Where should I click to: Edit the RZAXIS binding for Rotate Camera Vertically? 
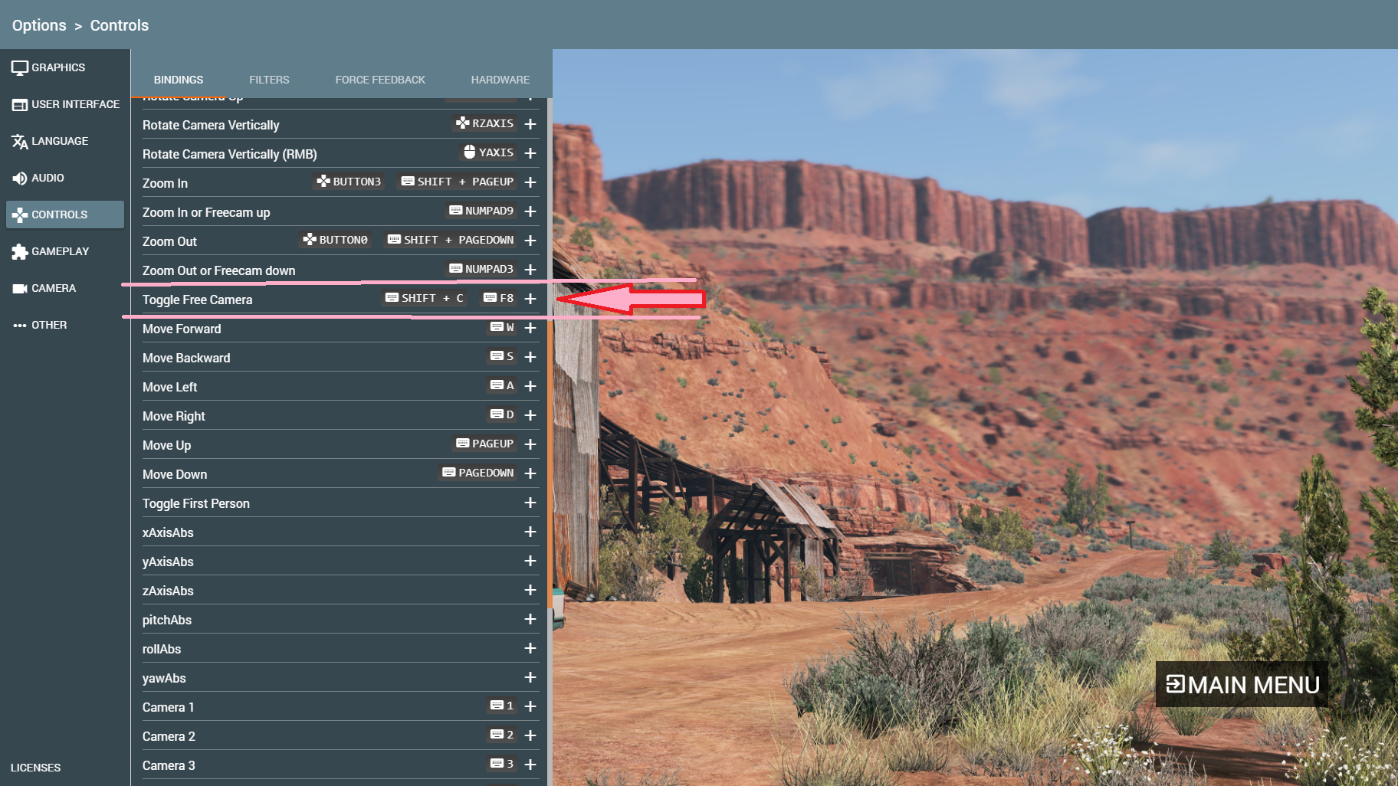pos(485,123)
